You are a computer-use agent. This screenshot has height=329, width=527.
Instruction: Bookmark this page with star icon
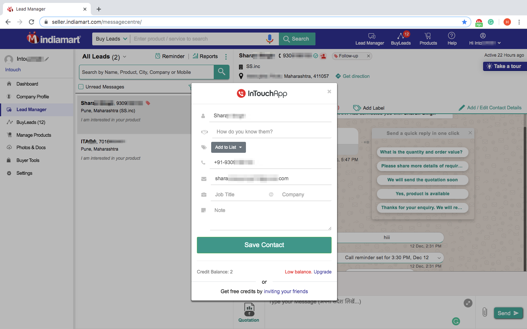click(x=464, y=22)
